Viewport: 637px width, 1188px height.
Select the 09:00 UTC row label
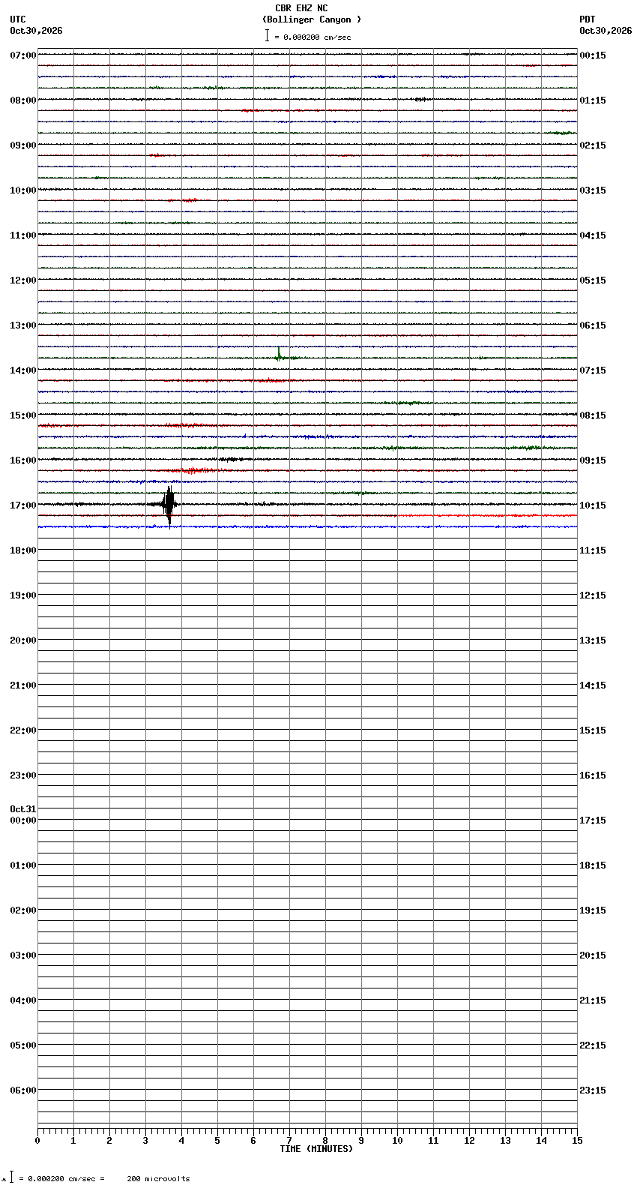pyautogui.click(x=23, y=145)
